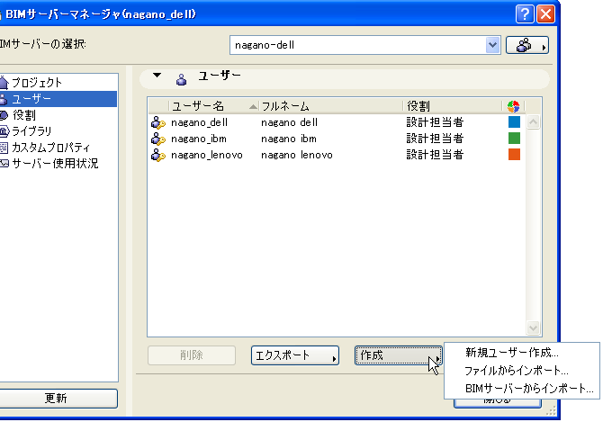Collapse the ユーザー panel with the disclosure triangle
This screenshot has height=422, width=603.
(x=157, y=75)
